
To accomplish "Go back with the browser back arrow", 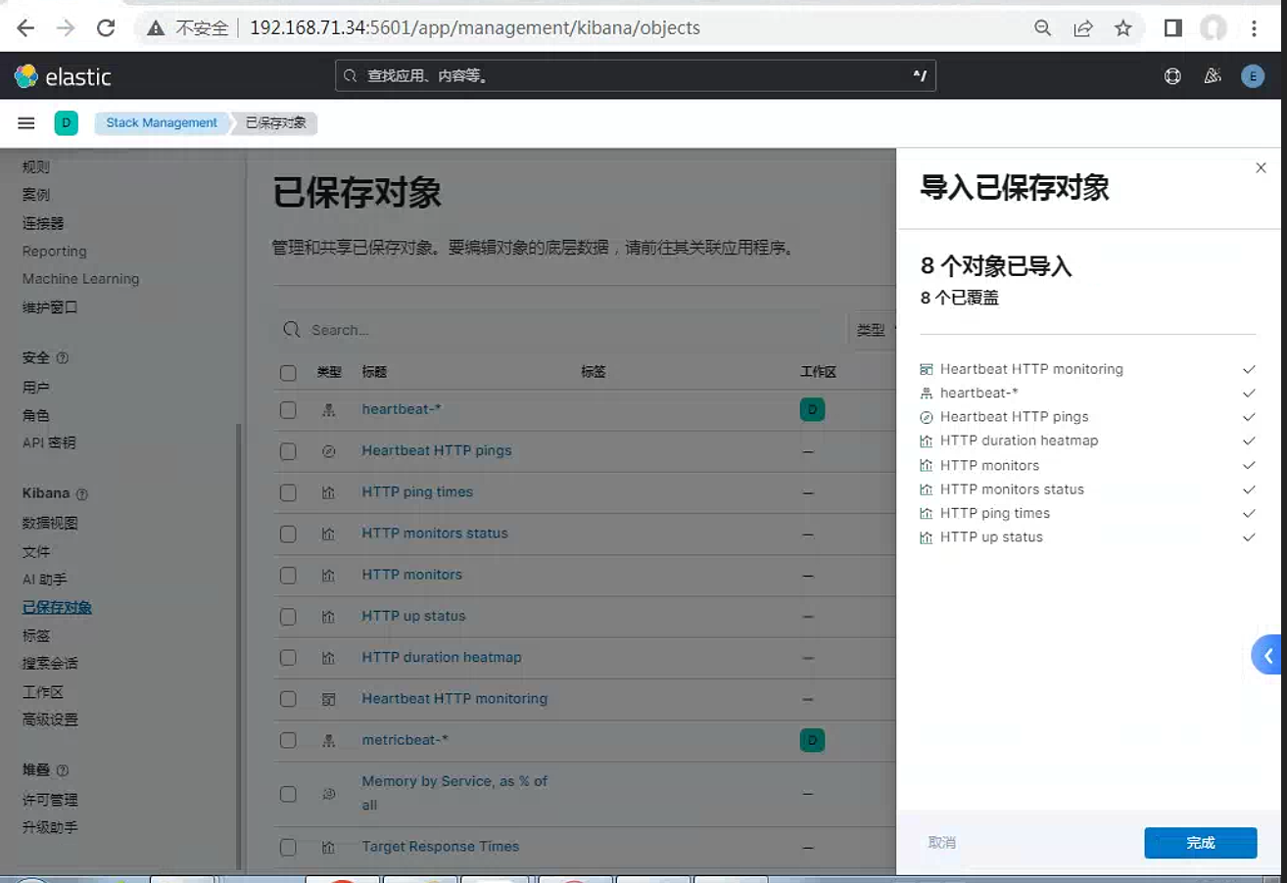I will (26, 28).
